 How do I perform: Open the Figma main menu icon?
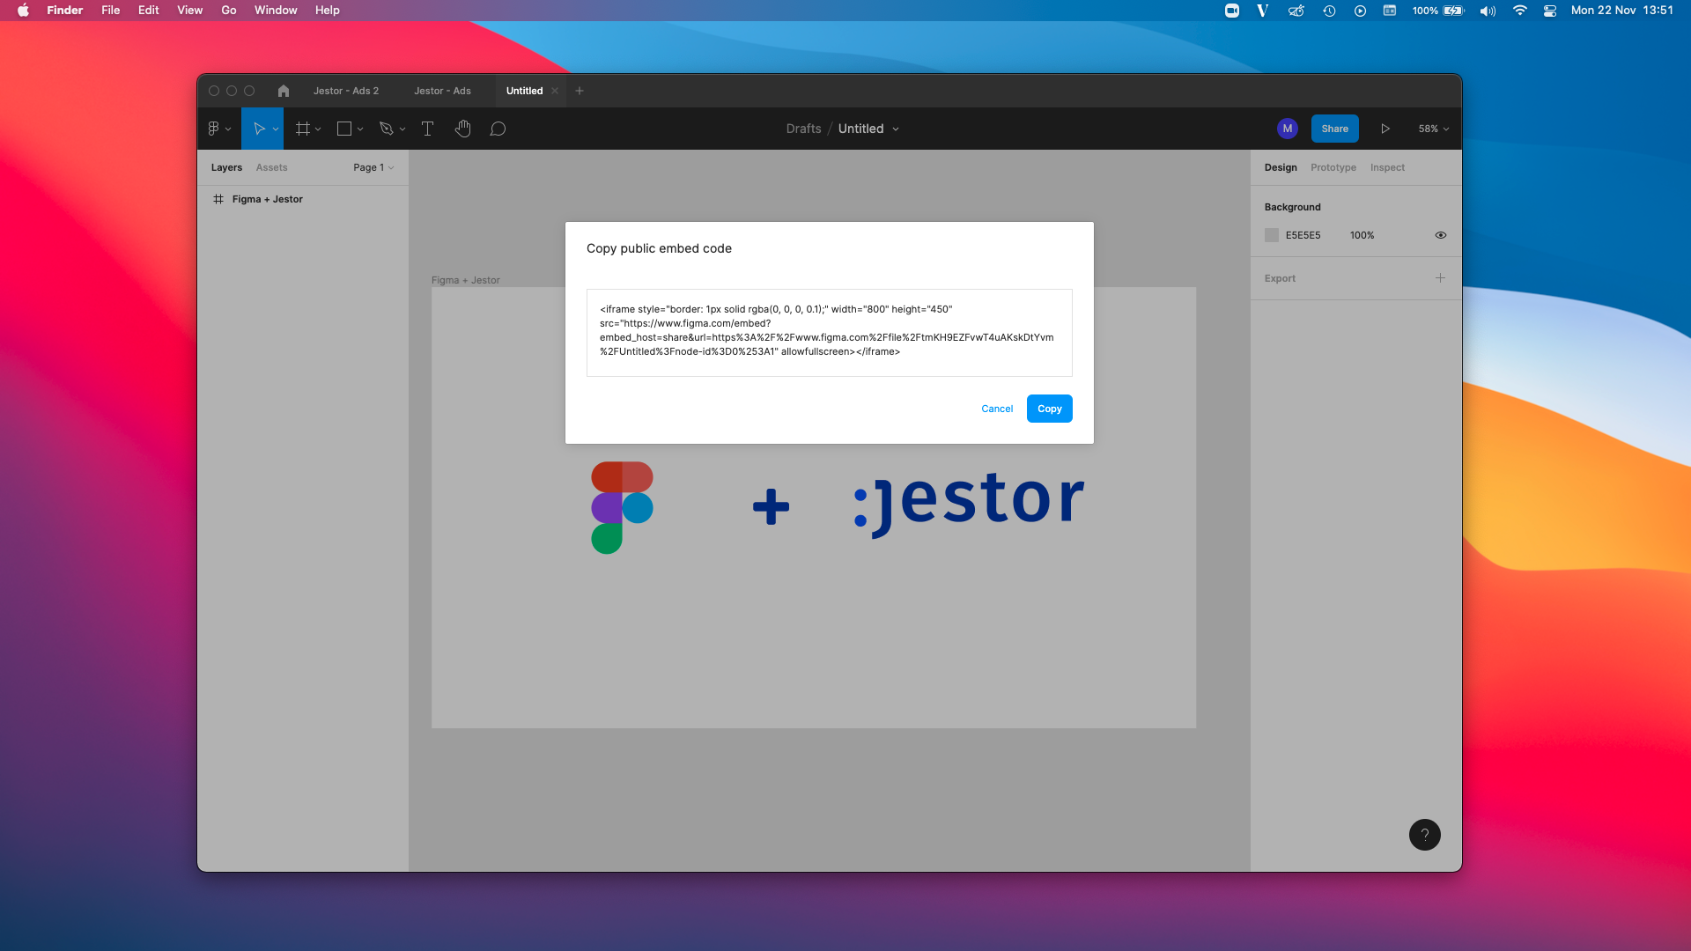click(x=213, y=129)
